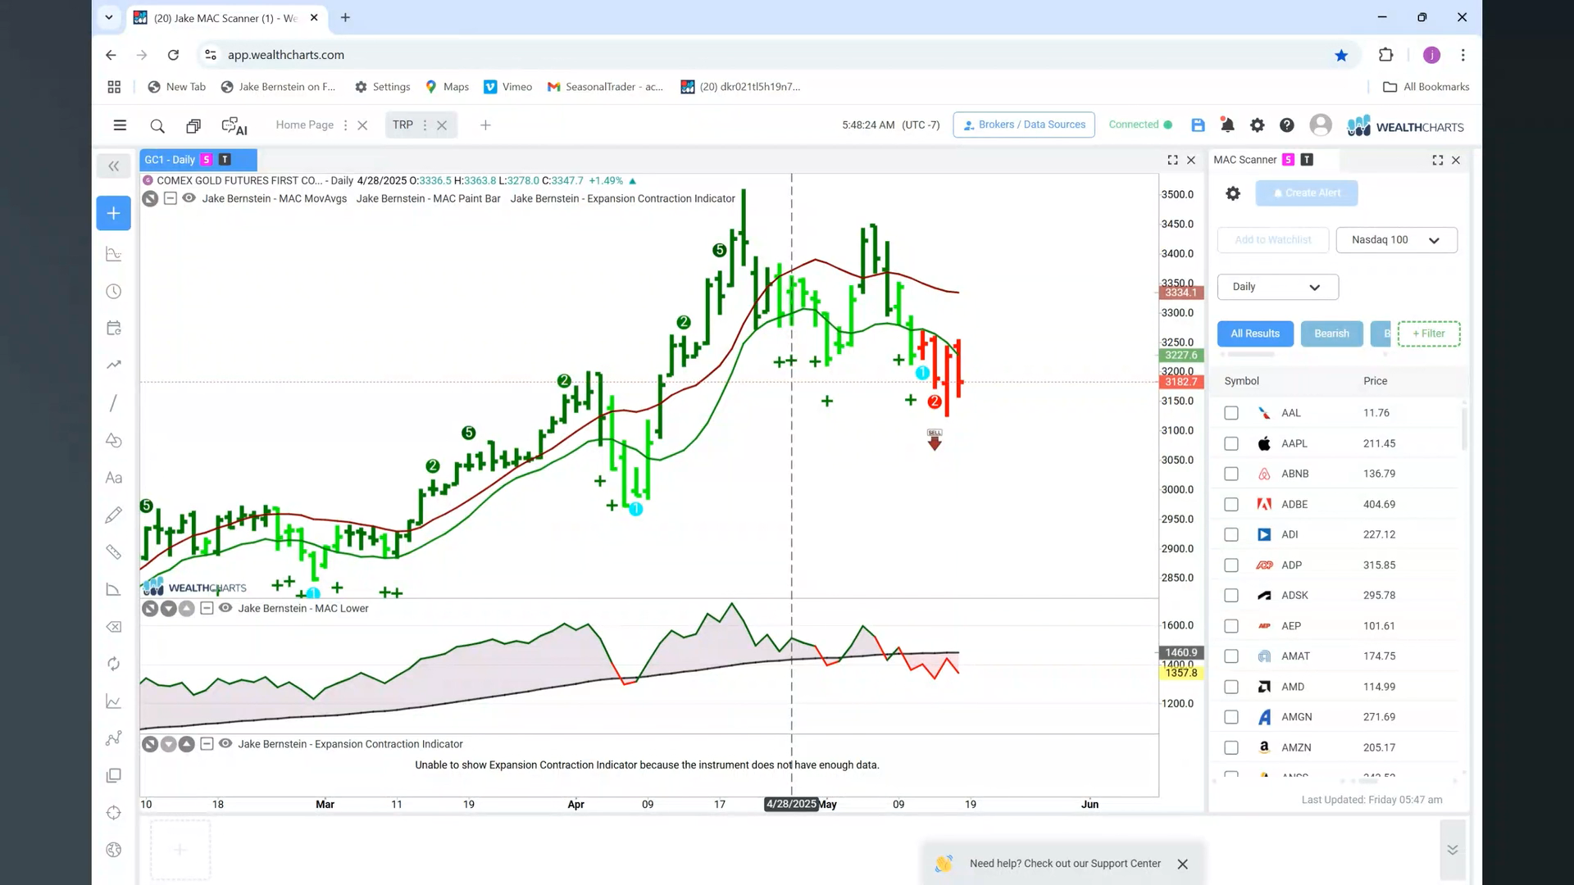
Task: Open the clock time tool
Action: [114, 292]
